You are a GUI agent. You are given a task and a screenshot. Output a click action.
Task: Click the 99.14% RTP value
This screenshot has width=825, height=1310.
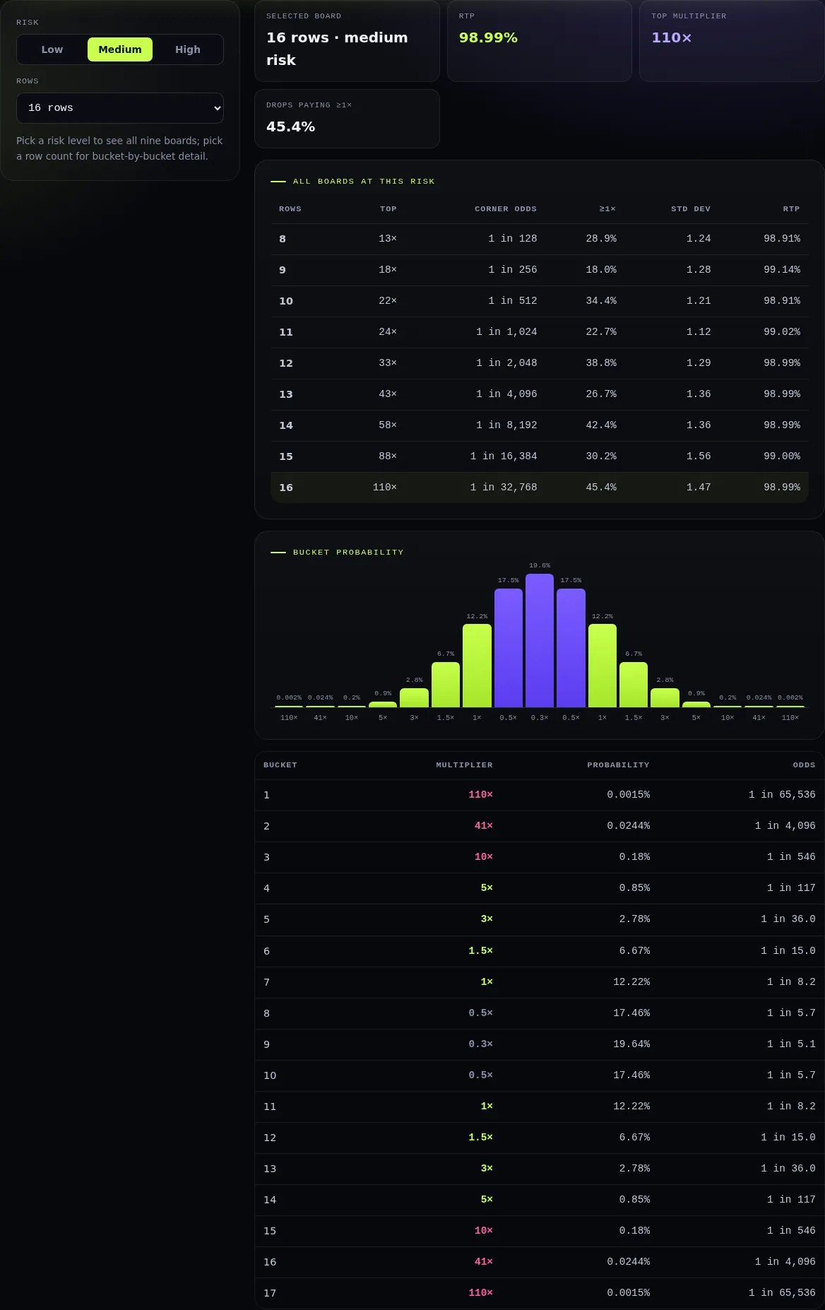click(x=782, y=270)
